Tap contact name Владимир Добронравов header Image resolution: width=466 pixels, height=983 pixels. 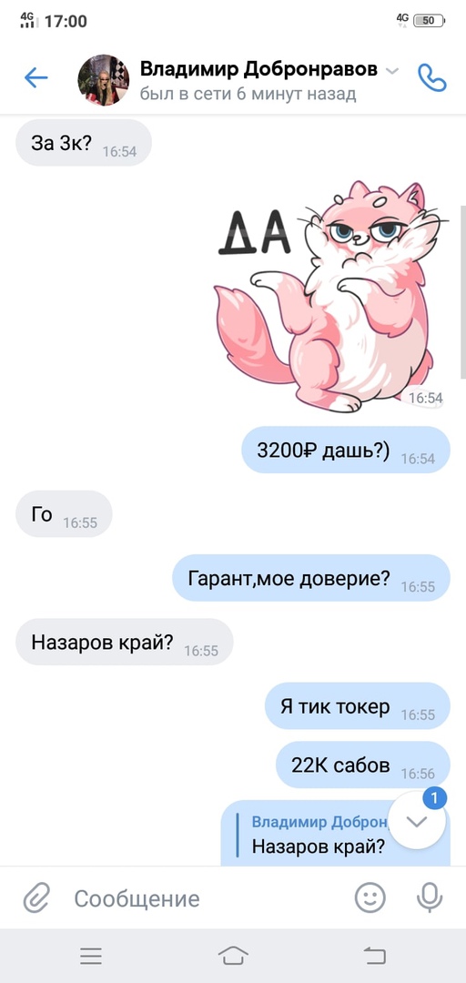click(x=258, y=69)
